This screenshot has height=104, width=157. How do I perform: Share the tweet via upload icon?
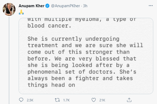click(x=129, y=100)
